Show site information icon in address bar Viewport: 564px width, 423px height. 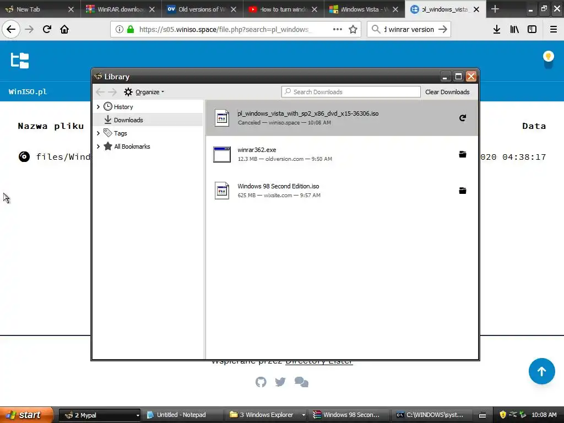tap(119, 29)
